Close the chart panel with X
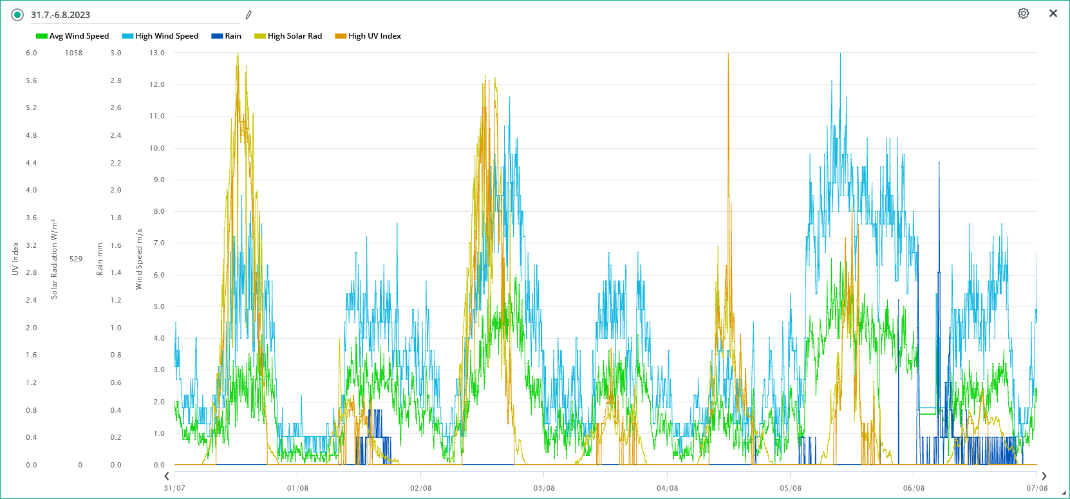The image size is (1070, 499). pos(1053,14)
